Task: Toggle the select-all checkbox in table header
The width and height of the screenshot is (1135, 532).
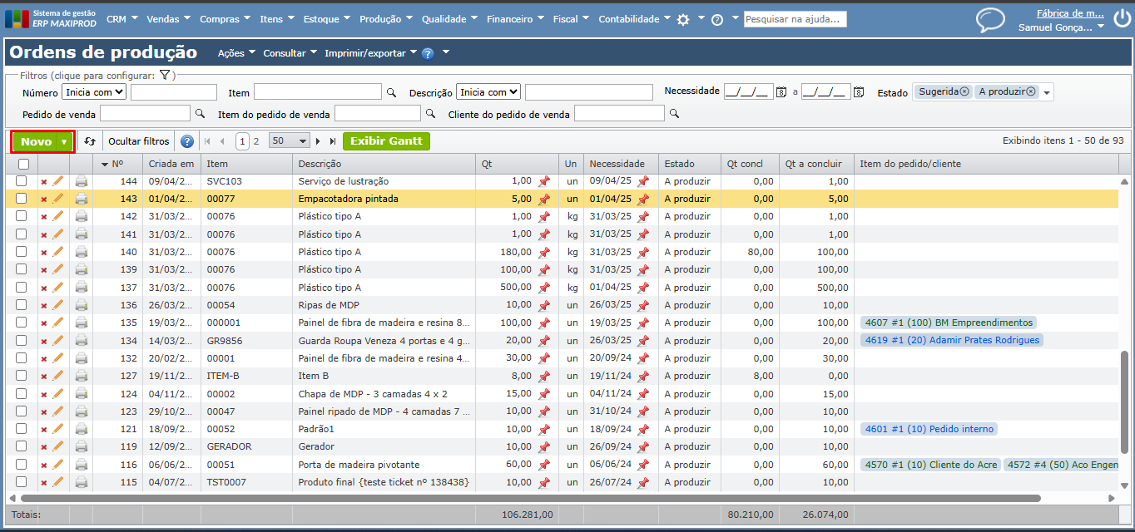Action: tap(23, 164)
